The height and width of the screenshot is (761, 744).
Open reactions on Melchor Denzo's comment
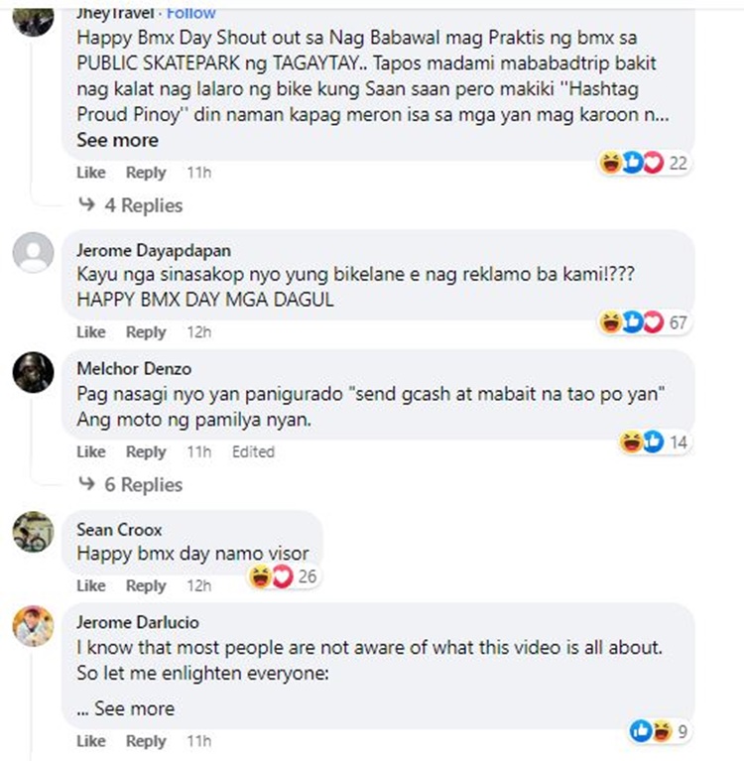pyautogui.click(x=654, y=443)
